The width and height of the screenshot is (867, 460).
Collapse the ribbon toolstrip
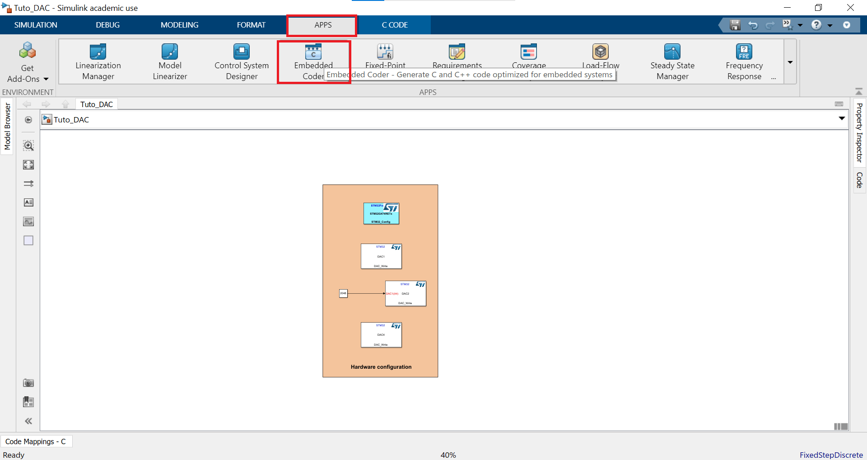tap(859, 91)
